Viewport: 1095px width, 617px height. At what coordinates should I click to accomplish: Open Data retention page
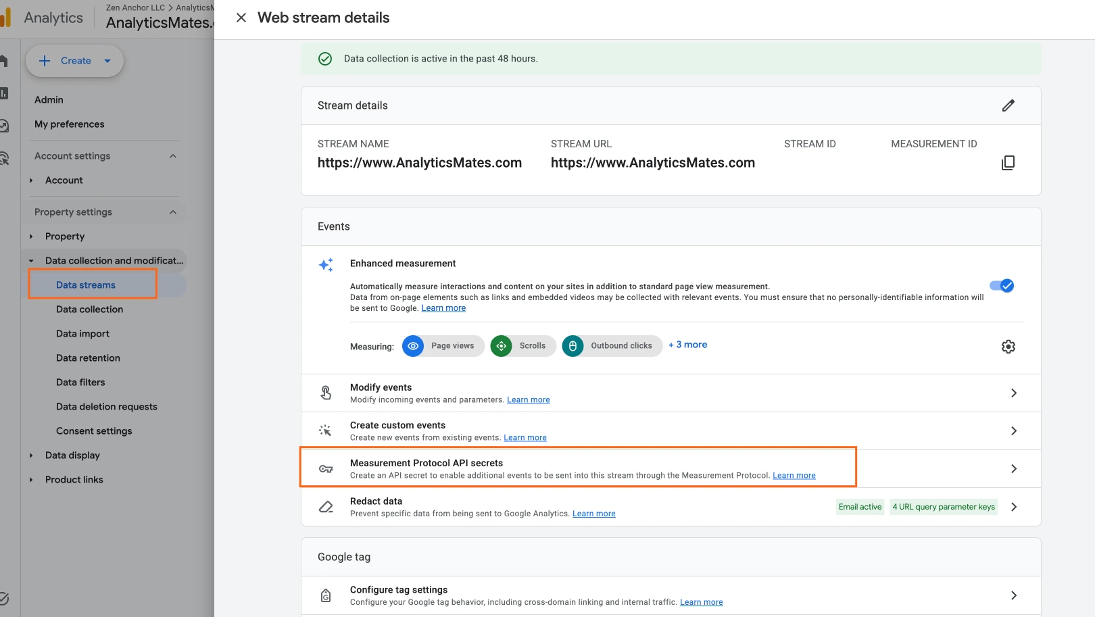coord(88,358)
